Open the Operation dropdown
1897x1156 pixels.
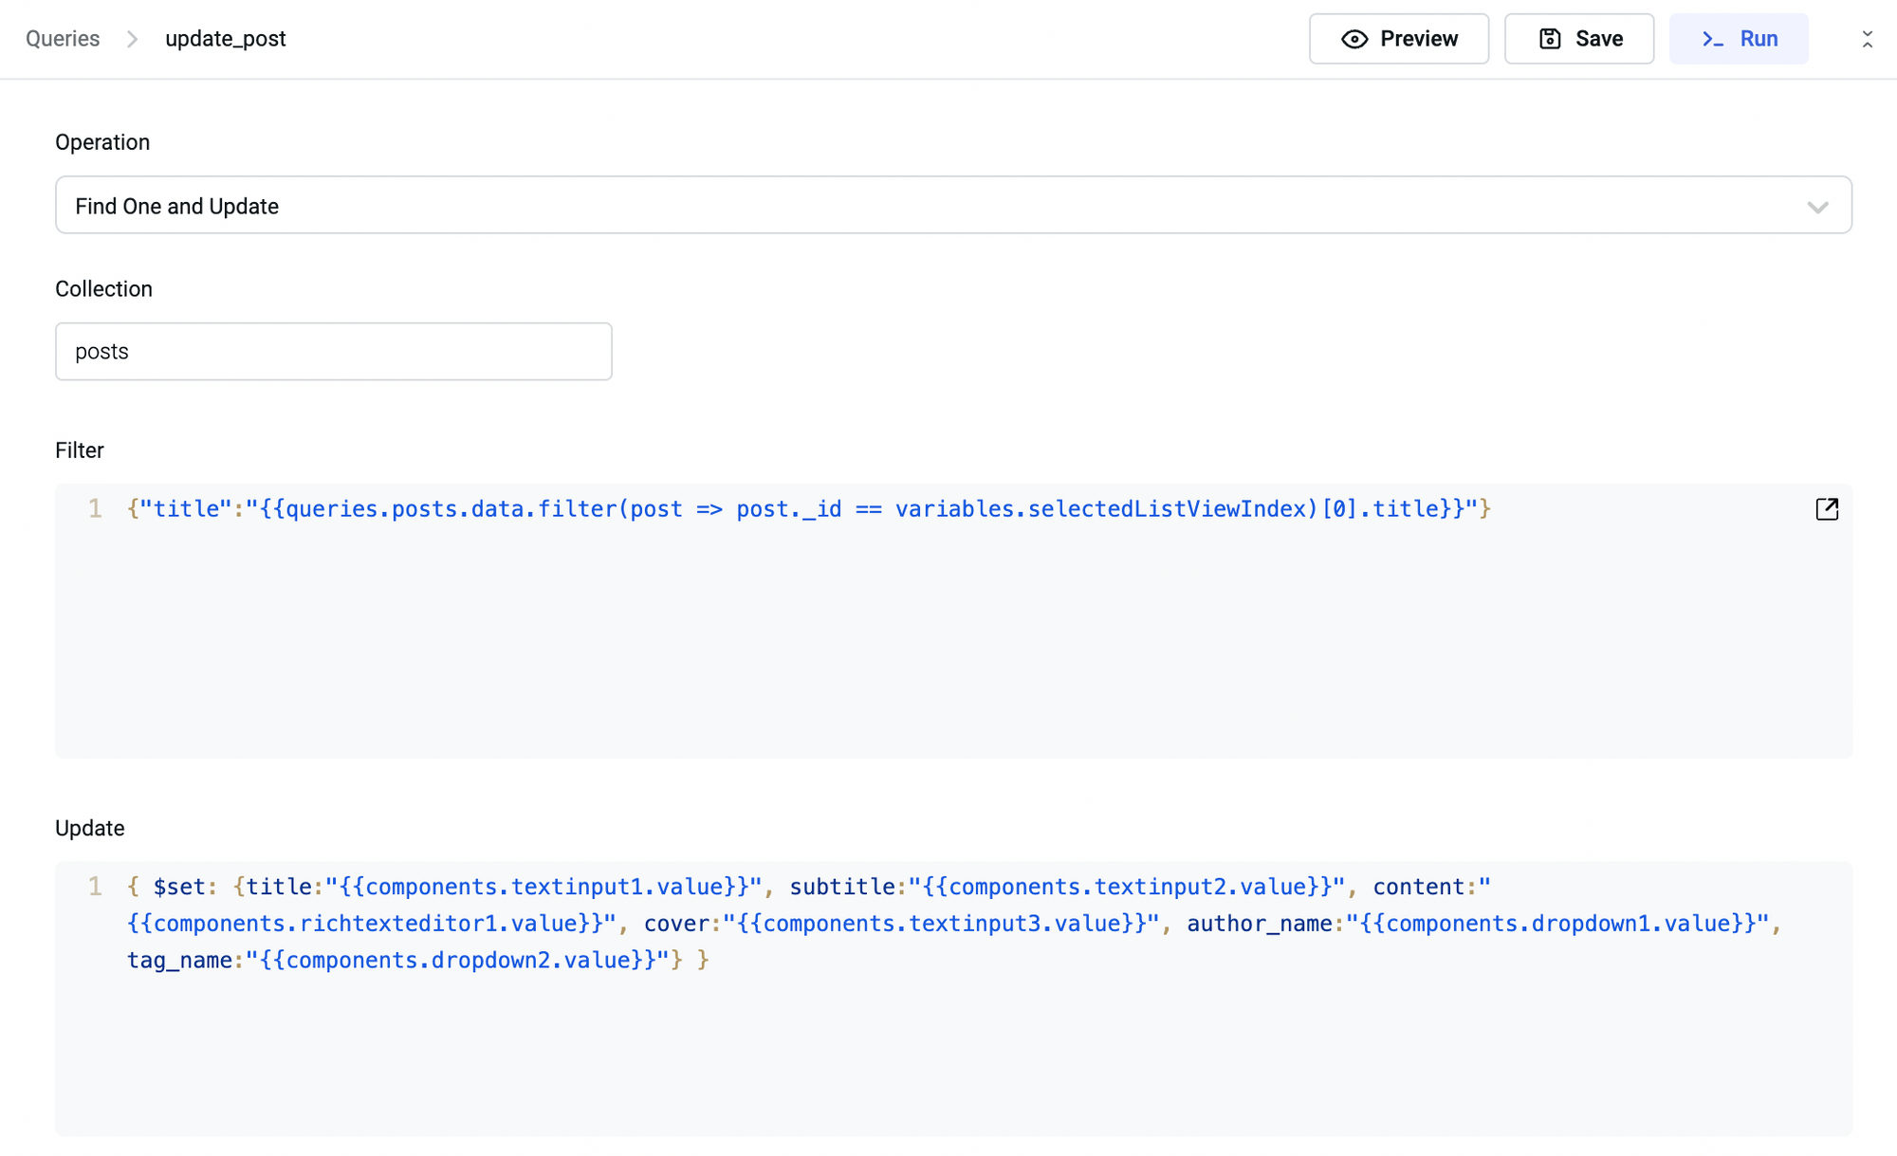click(x=952, y=206)
